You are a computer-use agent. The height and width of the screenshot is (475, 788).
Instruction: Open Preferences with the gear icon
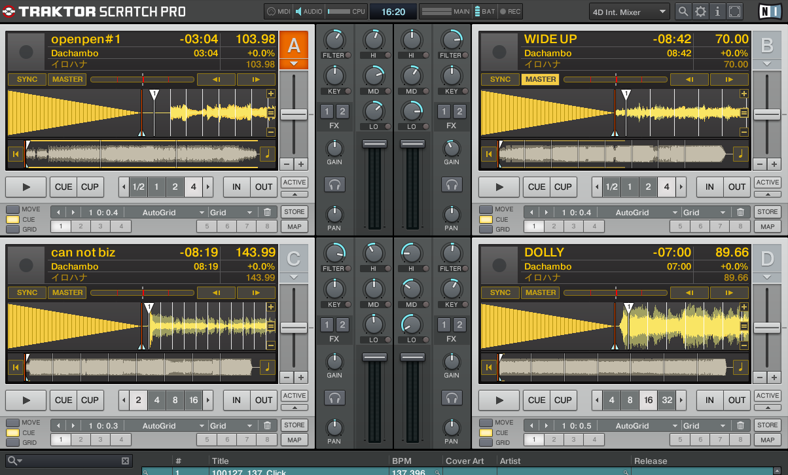tap(700, 11)
